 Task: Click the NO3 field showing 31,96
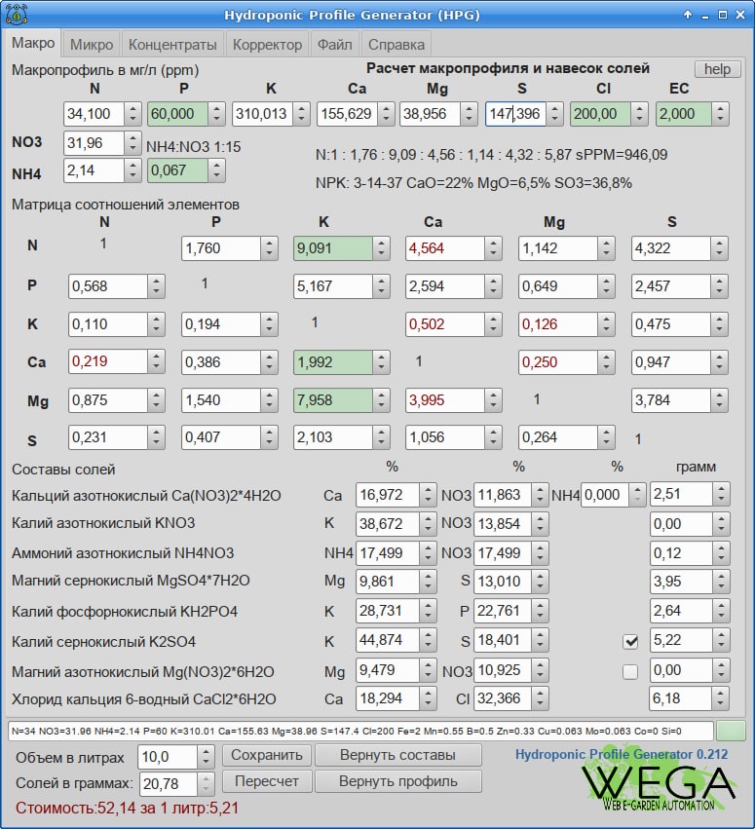(x=94, y=143)
